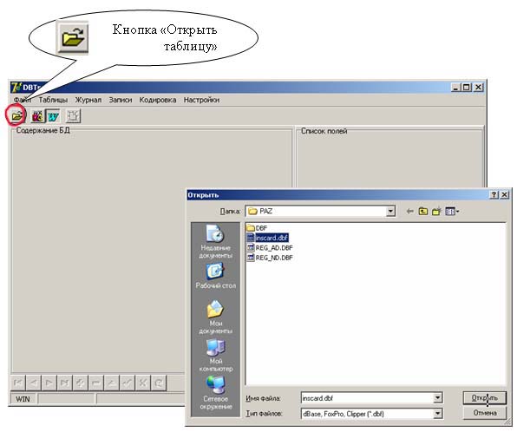Toggle the W Windows encoding icon
This screenshot has width=517, height=432.
pyautogui.click(x=53, y=116)
